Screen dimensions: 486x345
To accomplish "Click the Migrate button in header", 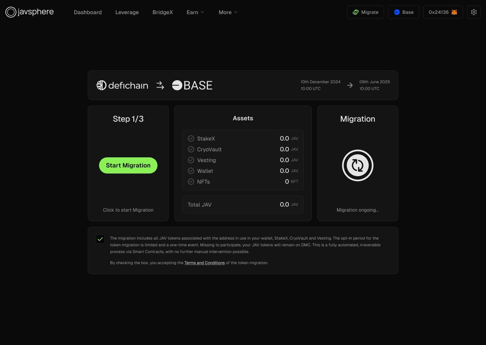I will [366, 12].
